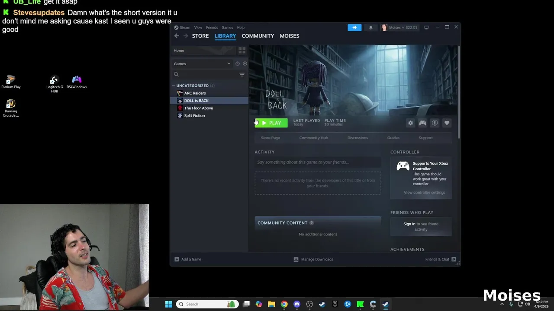Open collections grid view icon
Viewport: 554px width, 311px height.
coord(242,51)
